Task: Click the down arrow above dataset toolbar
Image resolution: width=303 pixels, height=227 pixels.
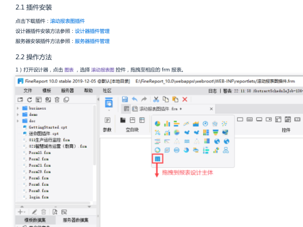Action: click(x=89, y=206)
